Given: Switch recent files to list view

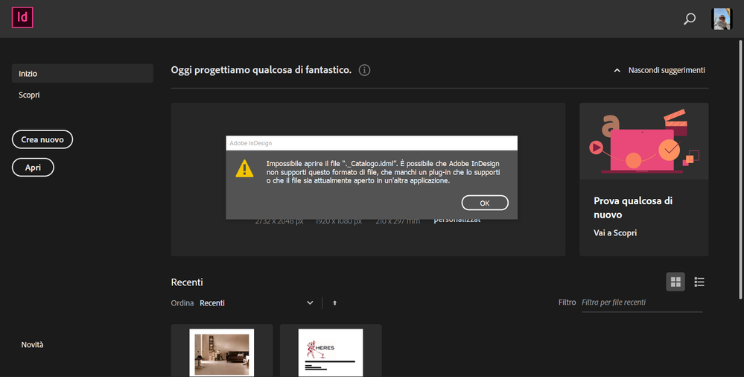Looking at the screenshot, I should tap(699, 282).
